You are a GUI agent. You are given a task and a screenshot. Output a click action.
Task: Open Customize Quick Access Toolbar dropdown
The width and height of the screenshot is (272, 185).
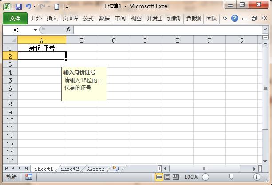67,7
